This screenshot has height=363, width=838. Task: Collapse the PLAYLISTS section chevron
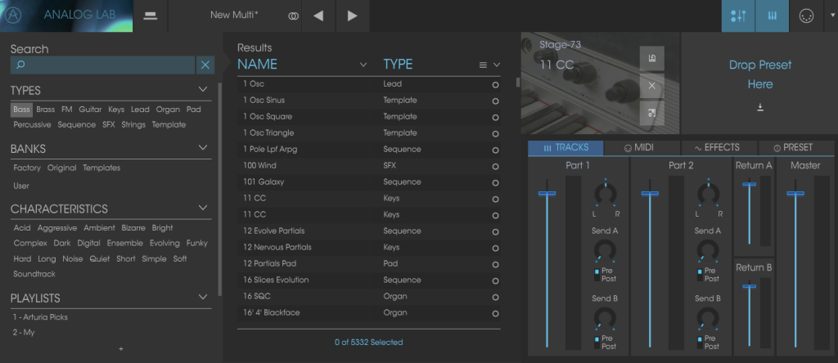click(x=203, y=297)
